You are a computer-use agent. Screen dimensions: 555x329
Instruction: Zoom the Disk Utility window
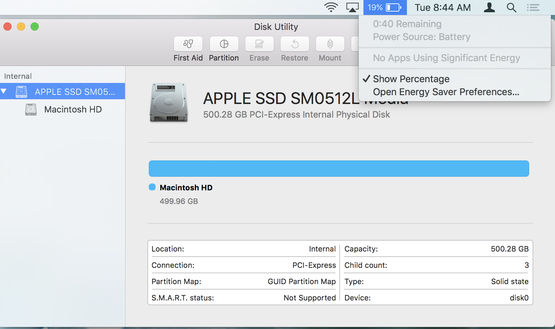[x=35, y=27]
